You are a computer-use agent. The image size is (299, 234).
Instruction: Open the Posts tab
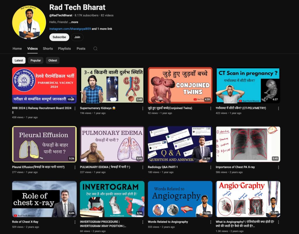coord(81,48)
